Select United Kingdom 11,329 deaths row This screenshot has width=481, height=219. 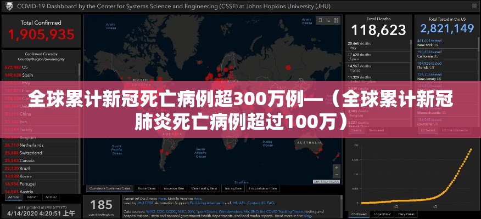(378, 79)
